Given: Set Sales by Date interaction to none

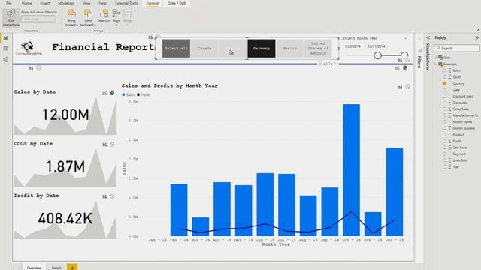Looking at the screenshot, I should (112, 92).
